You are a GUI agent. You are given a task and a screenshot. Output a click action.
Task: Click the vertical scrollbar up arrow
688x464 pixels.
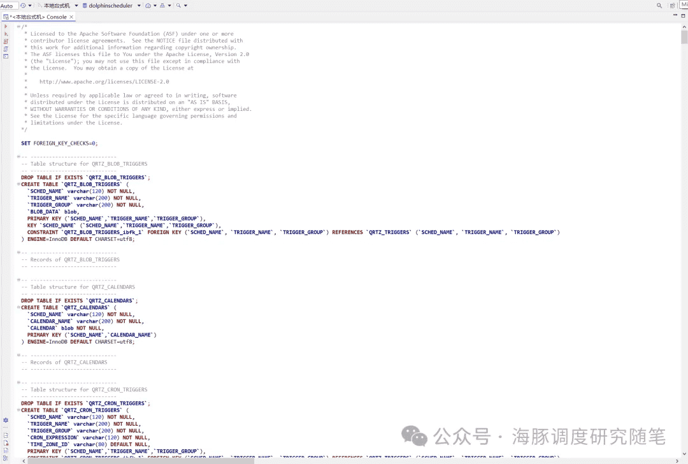coord(684,26)
